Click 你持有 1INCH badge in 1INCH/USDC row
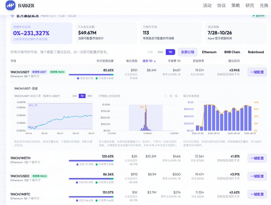The width and height of the screenshot is (271, 205). pos(40,176)
